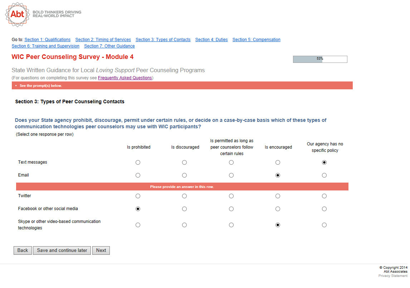Select 'Is prohibited' for Skype row
Viewport: 410px width, 288px height.
(138, 225)
